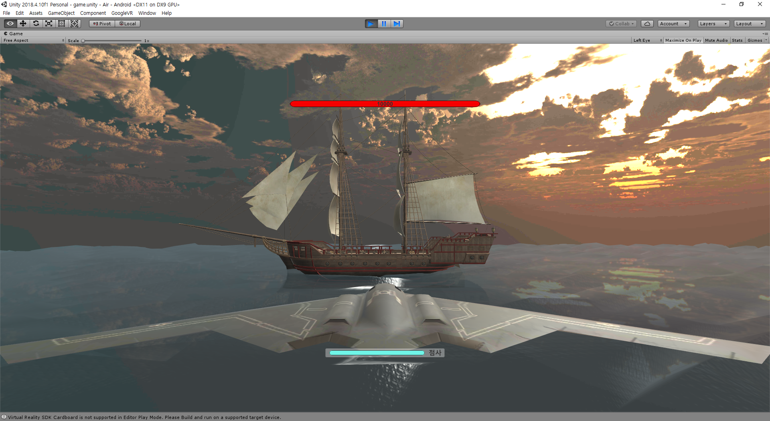Screen dimensions: 770x421
Task: Select the Scale tool
Action: tap(49, 23)
